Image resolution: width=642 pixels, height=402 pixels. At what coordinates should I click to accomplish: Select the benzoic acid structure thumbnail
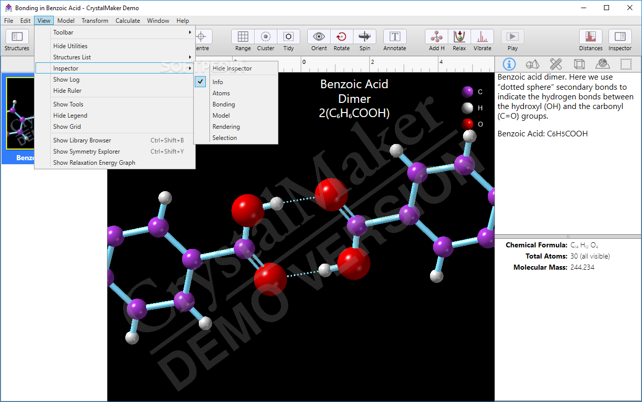[x=20, y=114]
